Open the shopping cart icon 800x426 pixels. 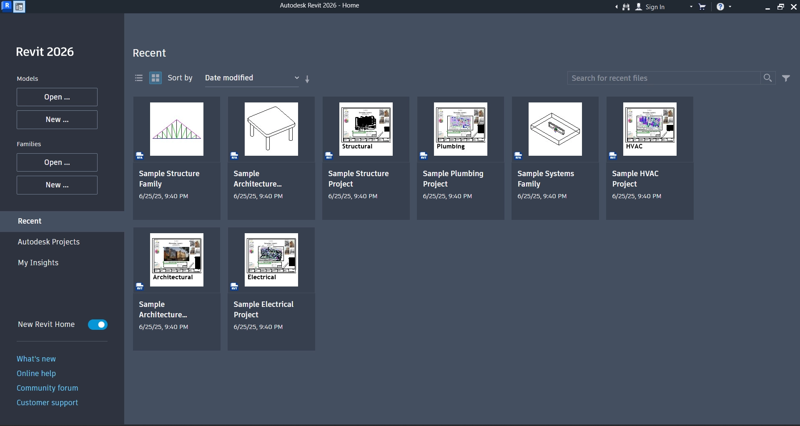click(702, 7)
